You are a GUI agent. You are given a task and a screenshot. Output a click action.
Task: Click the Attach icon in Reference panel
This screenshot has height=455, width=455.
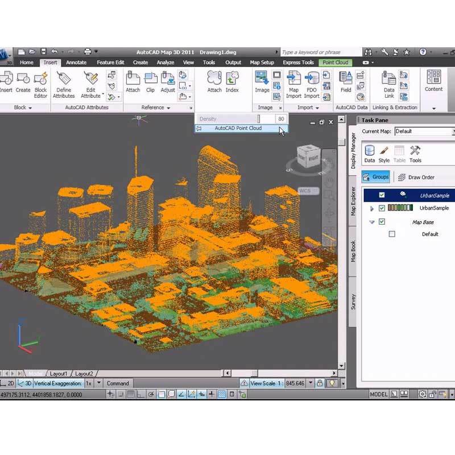click(x=133, y=78)
